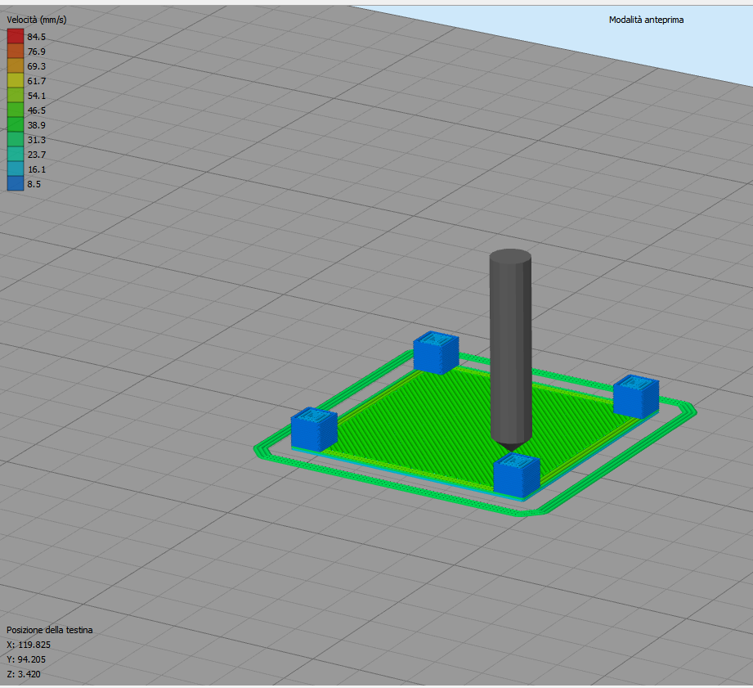Click the yellow 61.7 speed color swatch
The height and width of the screenshot is (688, 753).
[16, 81]
